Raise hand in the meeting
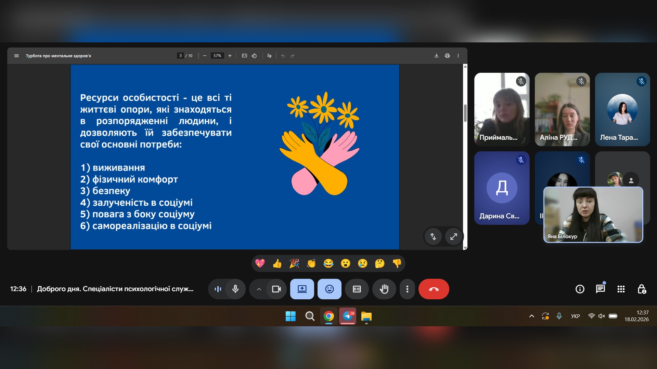The width and height of the screenshot is (657, 369). click(x=384, y=289)
